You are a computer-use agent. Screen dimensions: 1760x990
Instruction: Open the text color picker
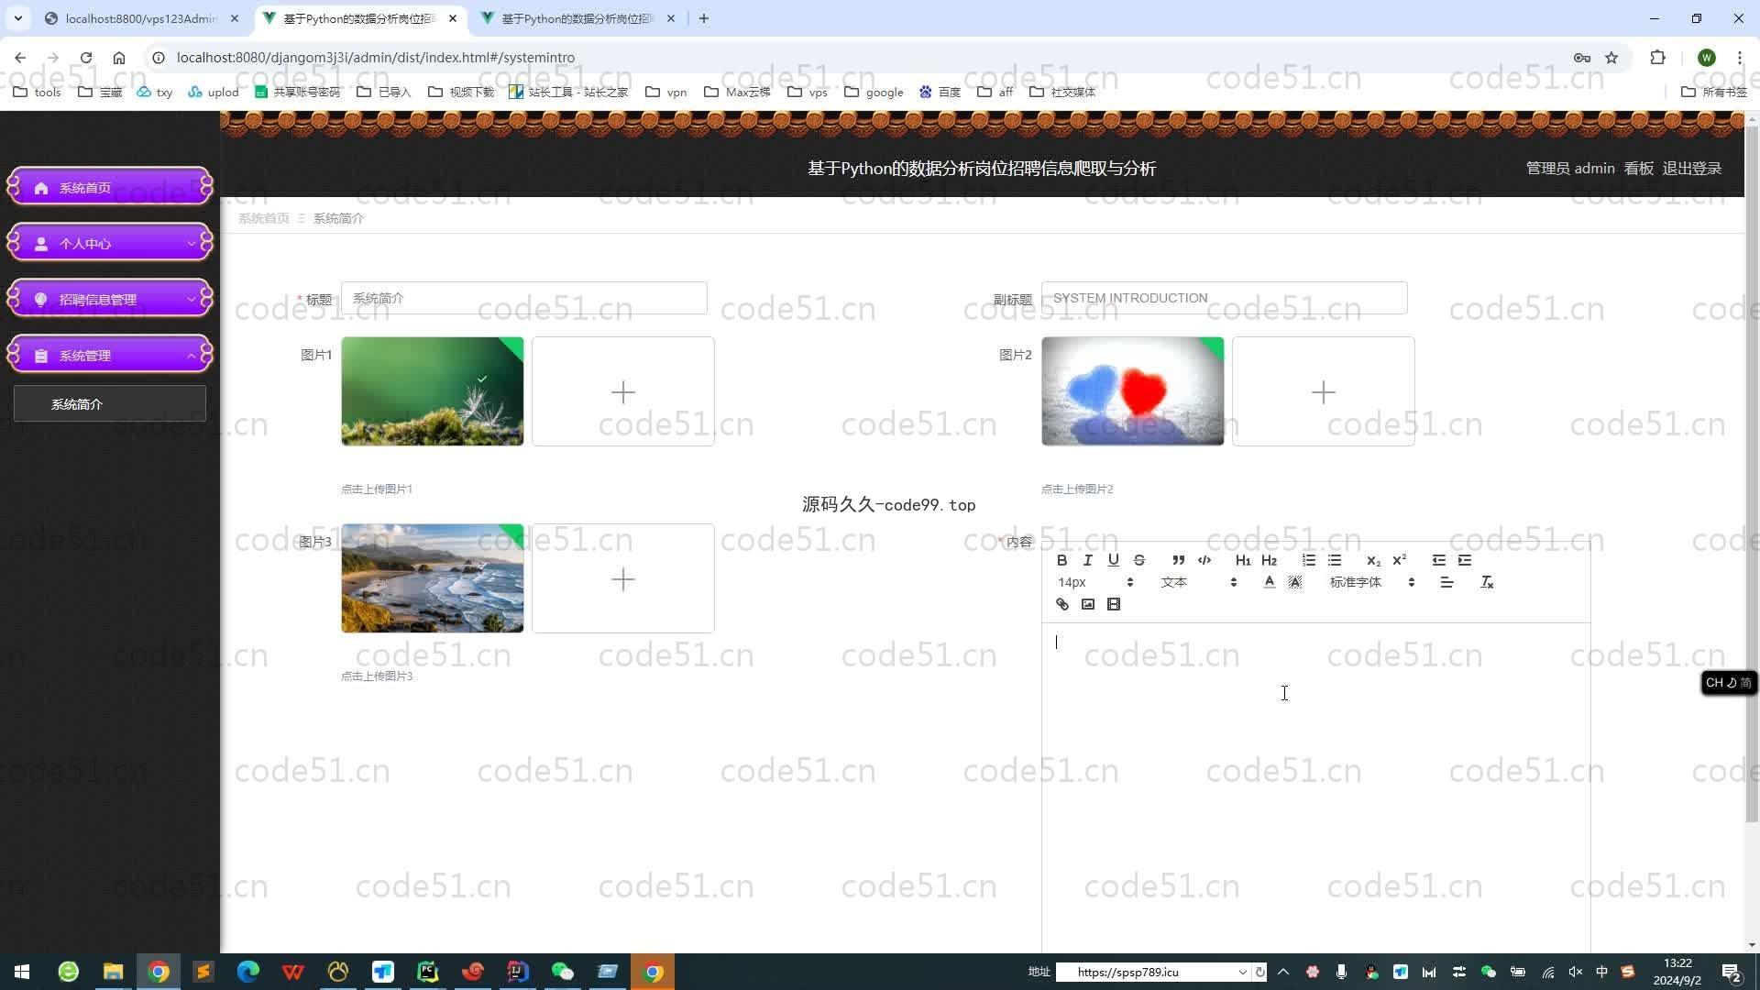click(1269, 582)
